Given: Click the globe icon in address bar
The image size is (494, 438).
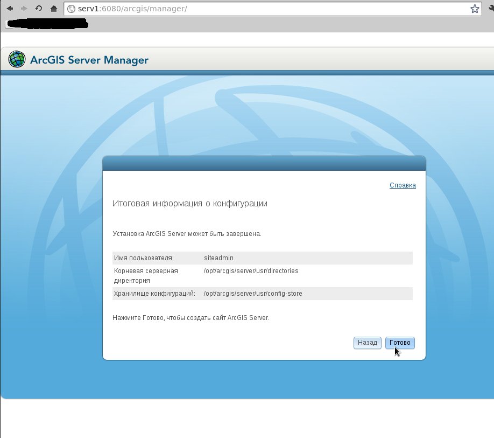Looking at the screenshot, I should point(71,9).
